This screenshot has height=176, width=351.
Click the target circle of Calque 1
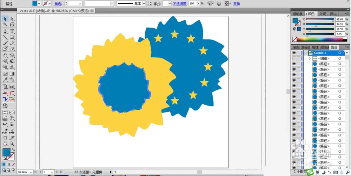coord(340,53)
